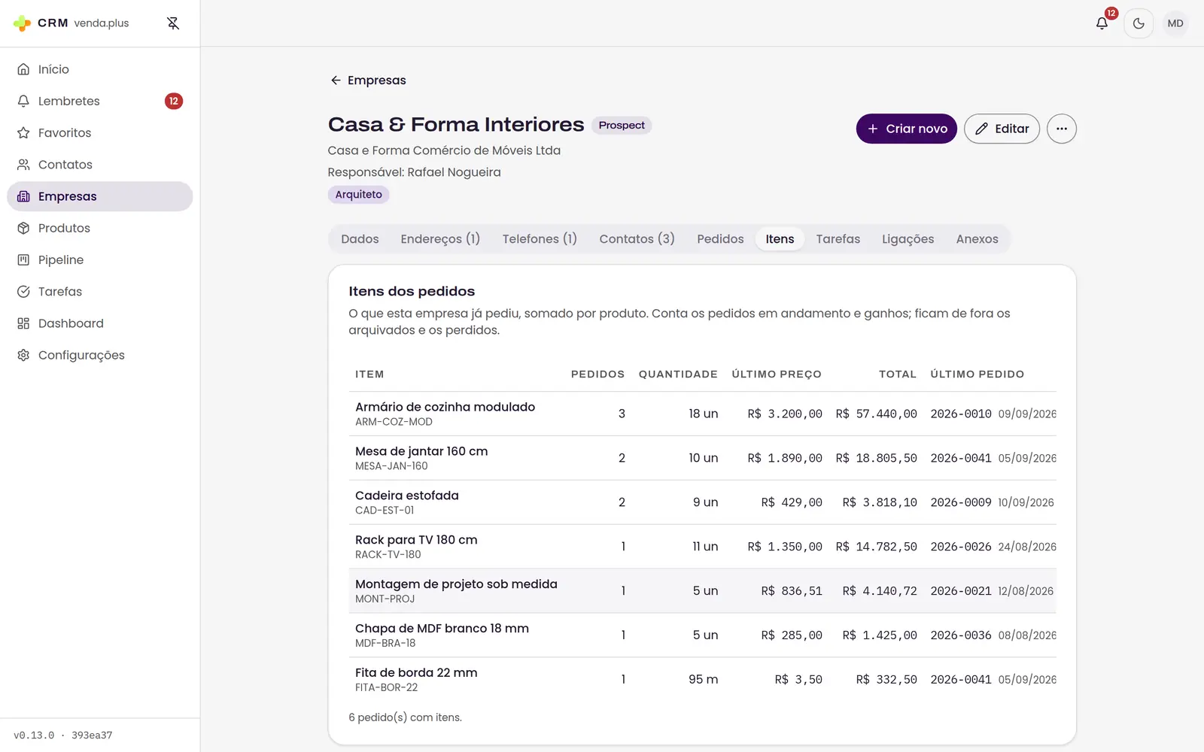Click the ÚLTIMO PEDIDO column header
This screenshot has width=1204, height=752.
pos(977,374)
